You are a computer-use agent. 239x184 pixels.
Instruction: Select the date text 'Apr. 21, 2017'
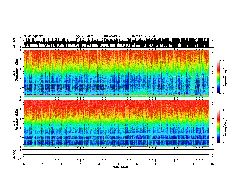[x=84, y=36]
